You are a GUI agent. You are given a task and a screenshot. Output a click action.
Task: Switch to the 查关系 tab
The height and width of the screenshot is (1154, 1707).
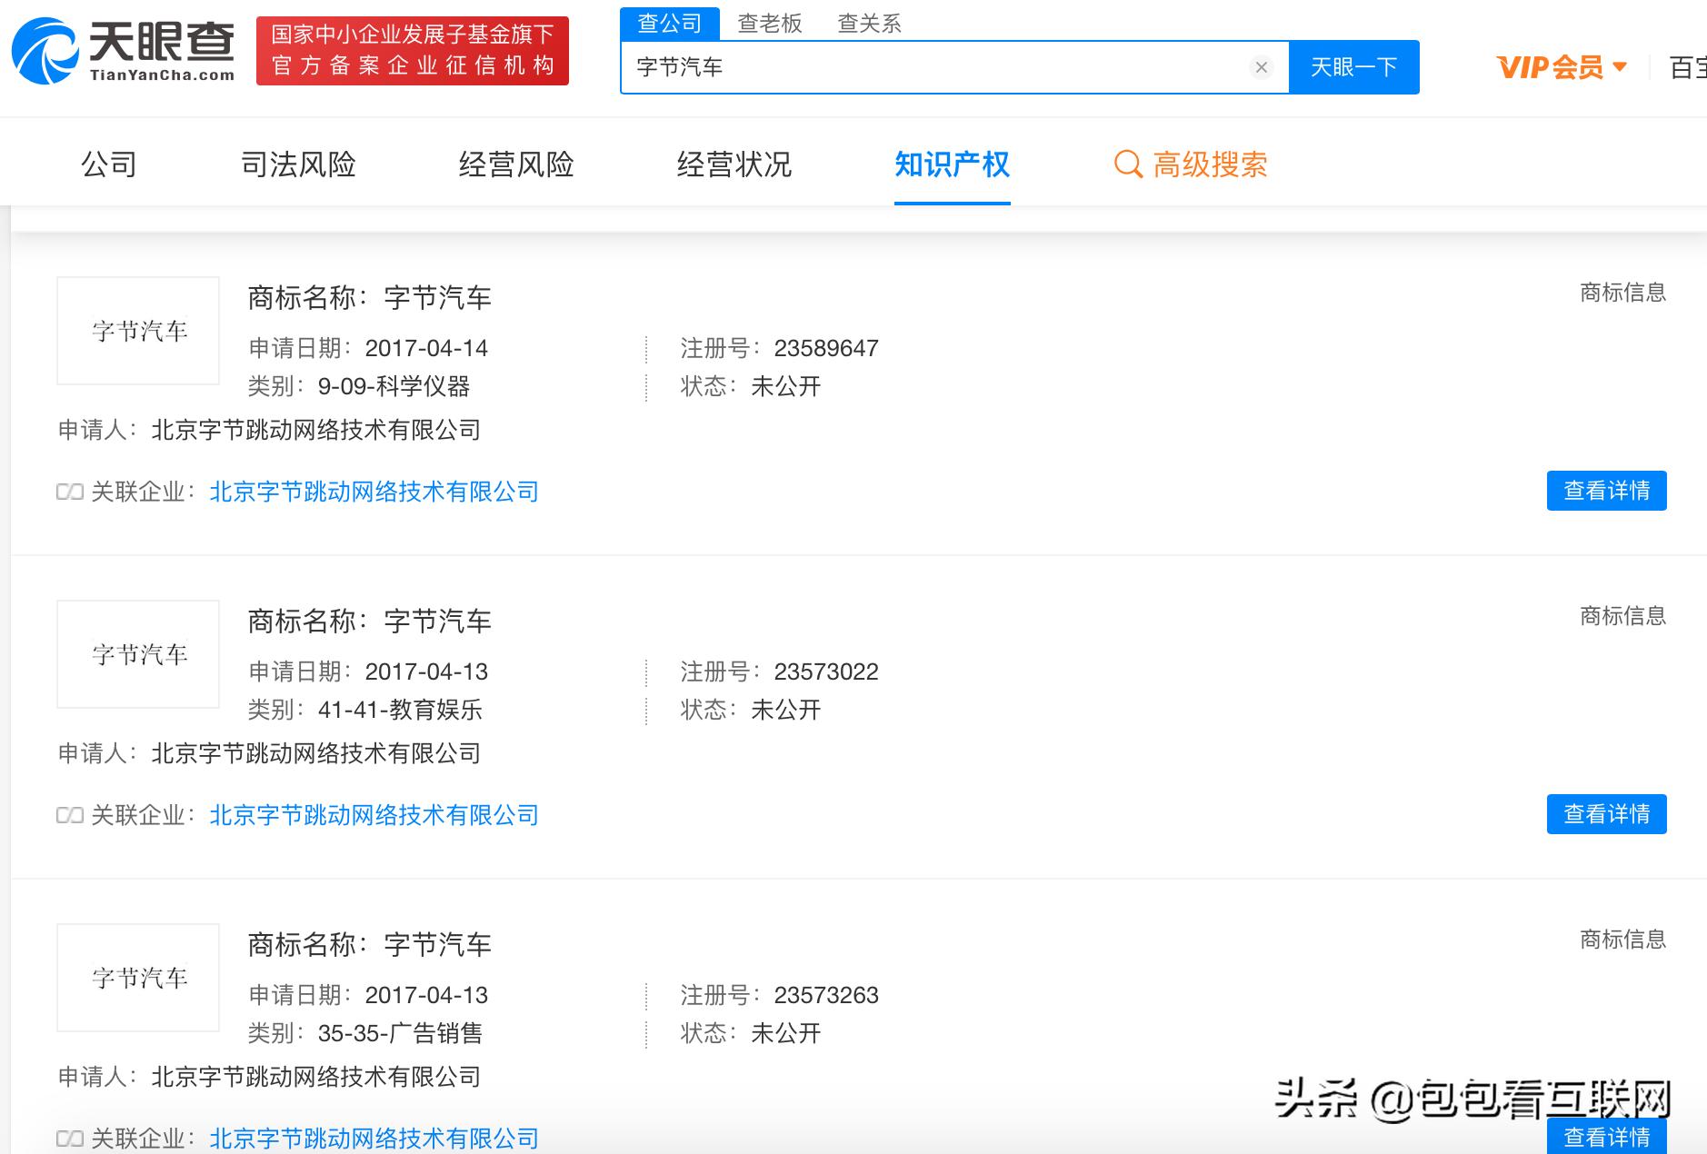pos(870,23)
